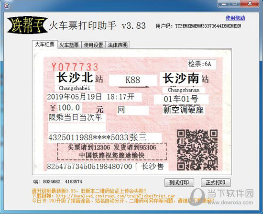Click the 测试打印 button
Image resolution: width=263 pixels, height=214 pixels.
[x=179, y=182]
